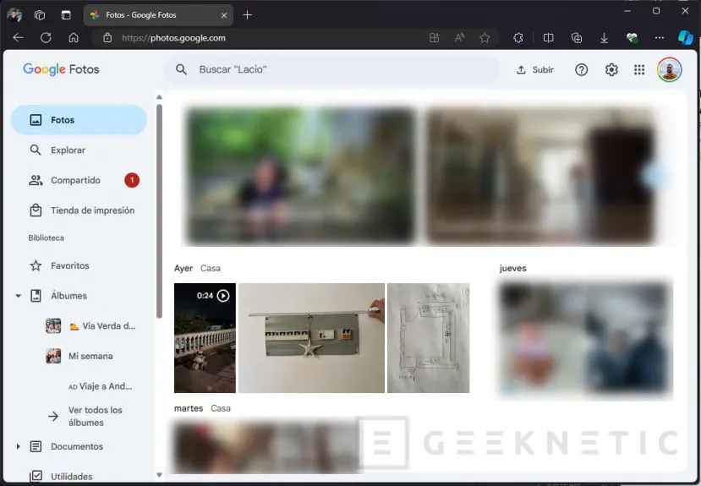Open the blurred jueves photo
The height and width of the screenshot is (486, 701).
point(585,339)
